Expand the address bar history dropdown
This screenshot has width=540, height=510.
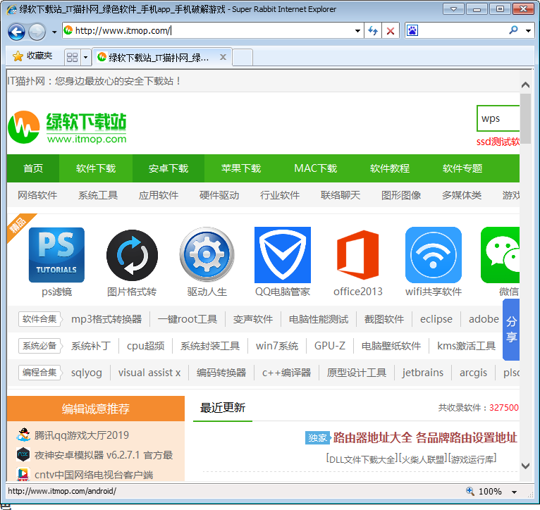pos(358,31)
